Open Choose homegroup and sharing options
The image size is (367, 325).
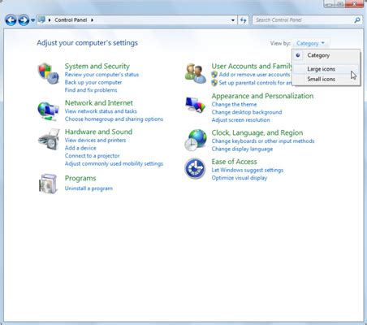[114, 119]
